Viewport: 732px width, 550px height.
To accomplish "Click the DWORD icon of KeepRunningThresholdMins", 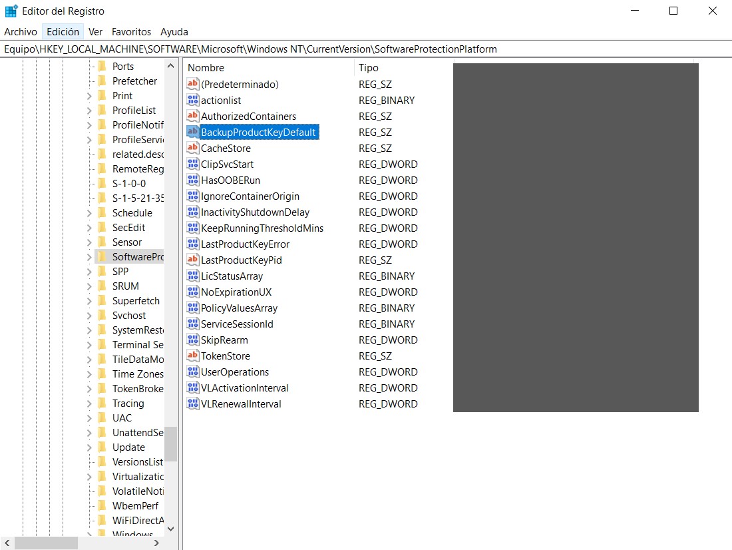I will (193, 228).
